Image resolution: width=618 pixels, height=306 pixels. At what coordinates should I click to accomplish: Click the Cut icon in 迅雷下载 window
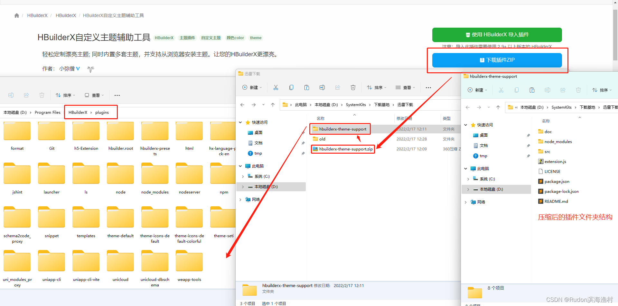(x=276, y=87)
